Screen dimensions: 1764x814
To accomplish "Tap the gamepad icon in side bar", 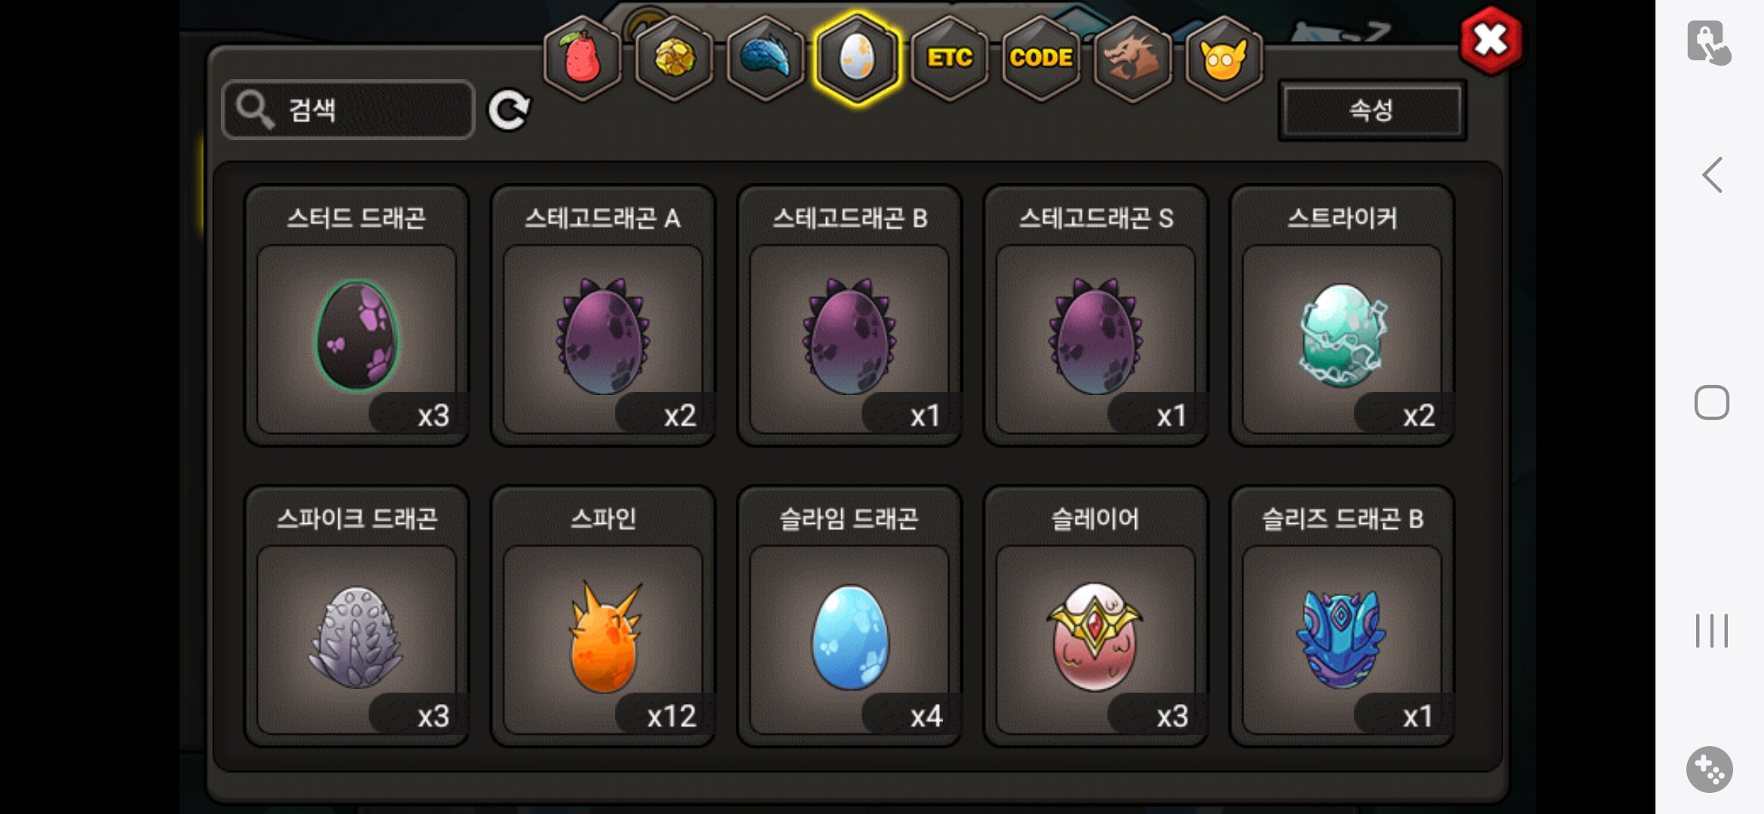I will (x=1709, y=770).
